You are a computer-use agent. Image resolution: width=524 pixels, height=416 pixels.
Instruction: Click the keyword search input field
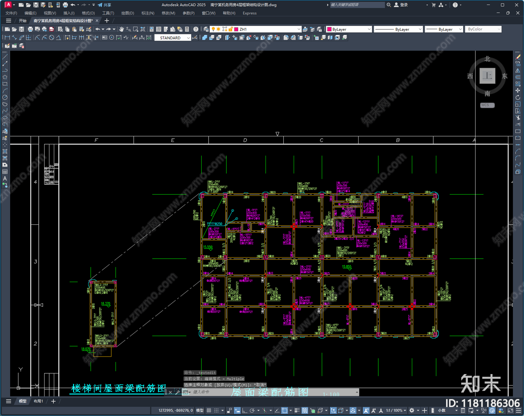click(357, 5)
